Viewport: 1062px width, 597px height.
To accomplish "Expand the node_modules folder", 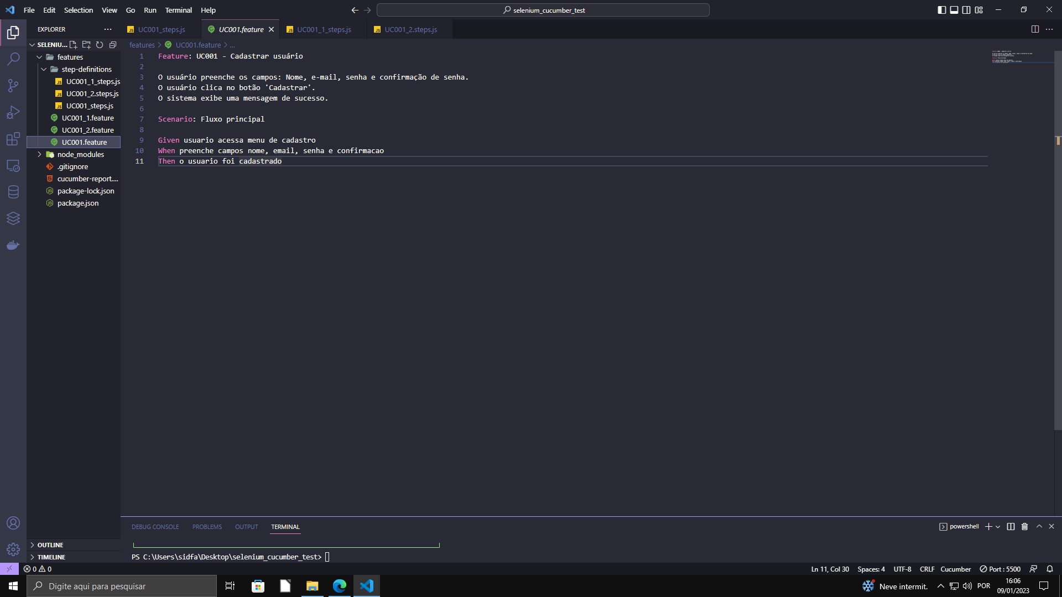I will click(39, 154).
